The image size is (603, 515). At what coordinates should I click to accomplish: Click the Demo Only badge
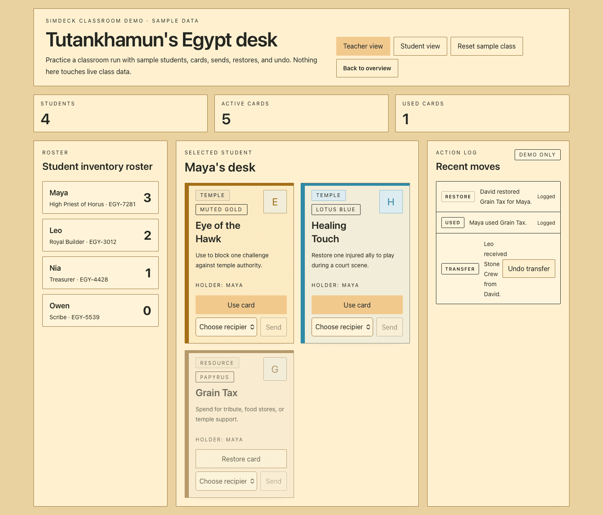click(538, 155)
